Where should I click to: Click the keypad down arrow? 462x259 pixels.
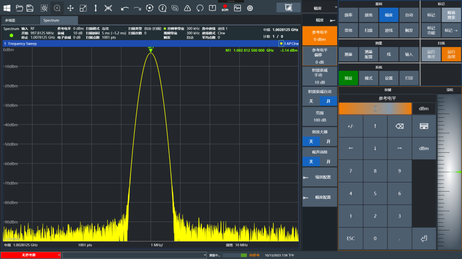coord(375,148)
